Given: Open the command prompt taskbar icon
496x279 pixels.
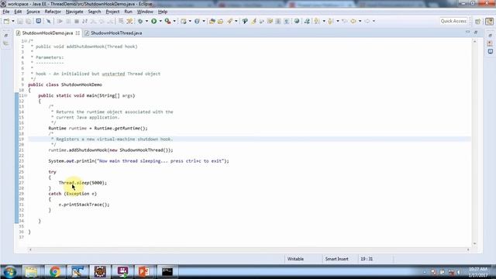Looking at the screenshot, I should (167, 272).
